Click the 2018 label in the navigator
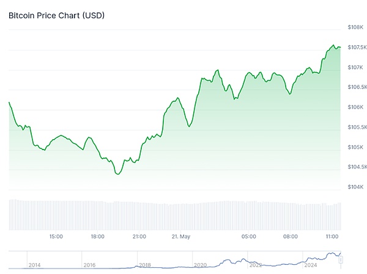Screen dimensions: 367x274 coord(145,265)
